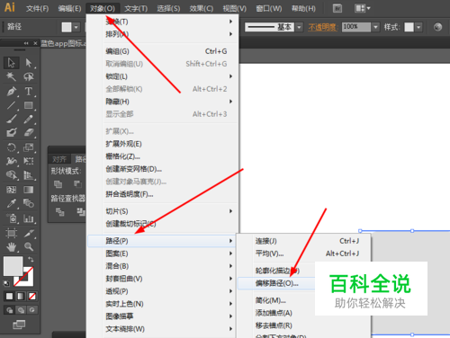Select the Paintbrush tool

(12, 119)
